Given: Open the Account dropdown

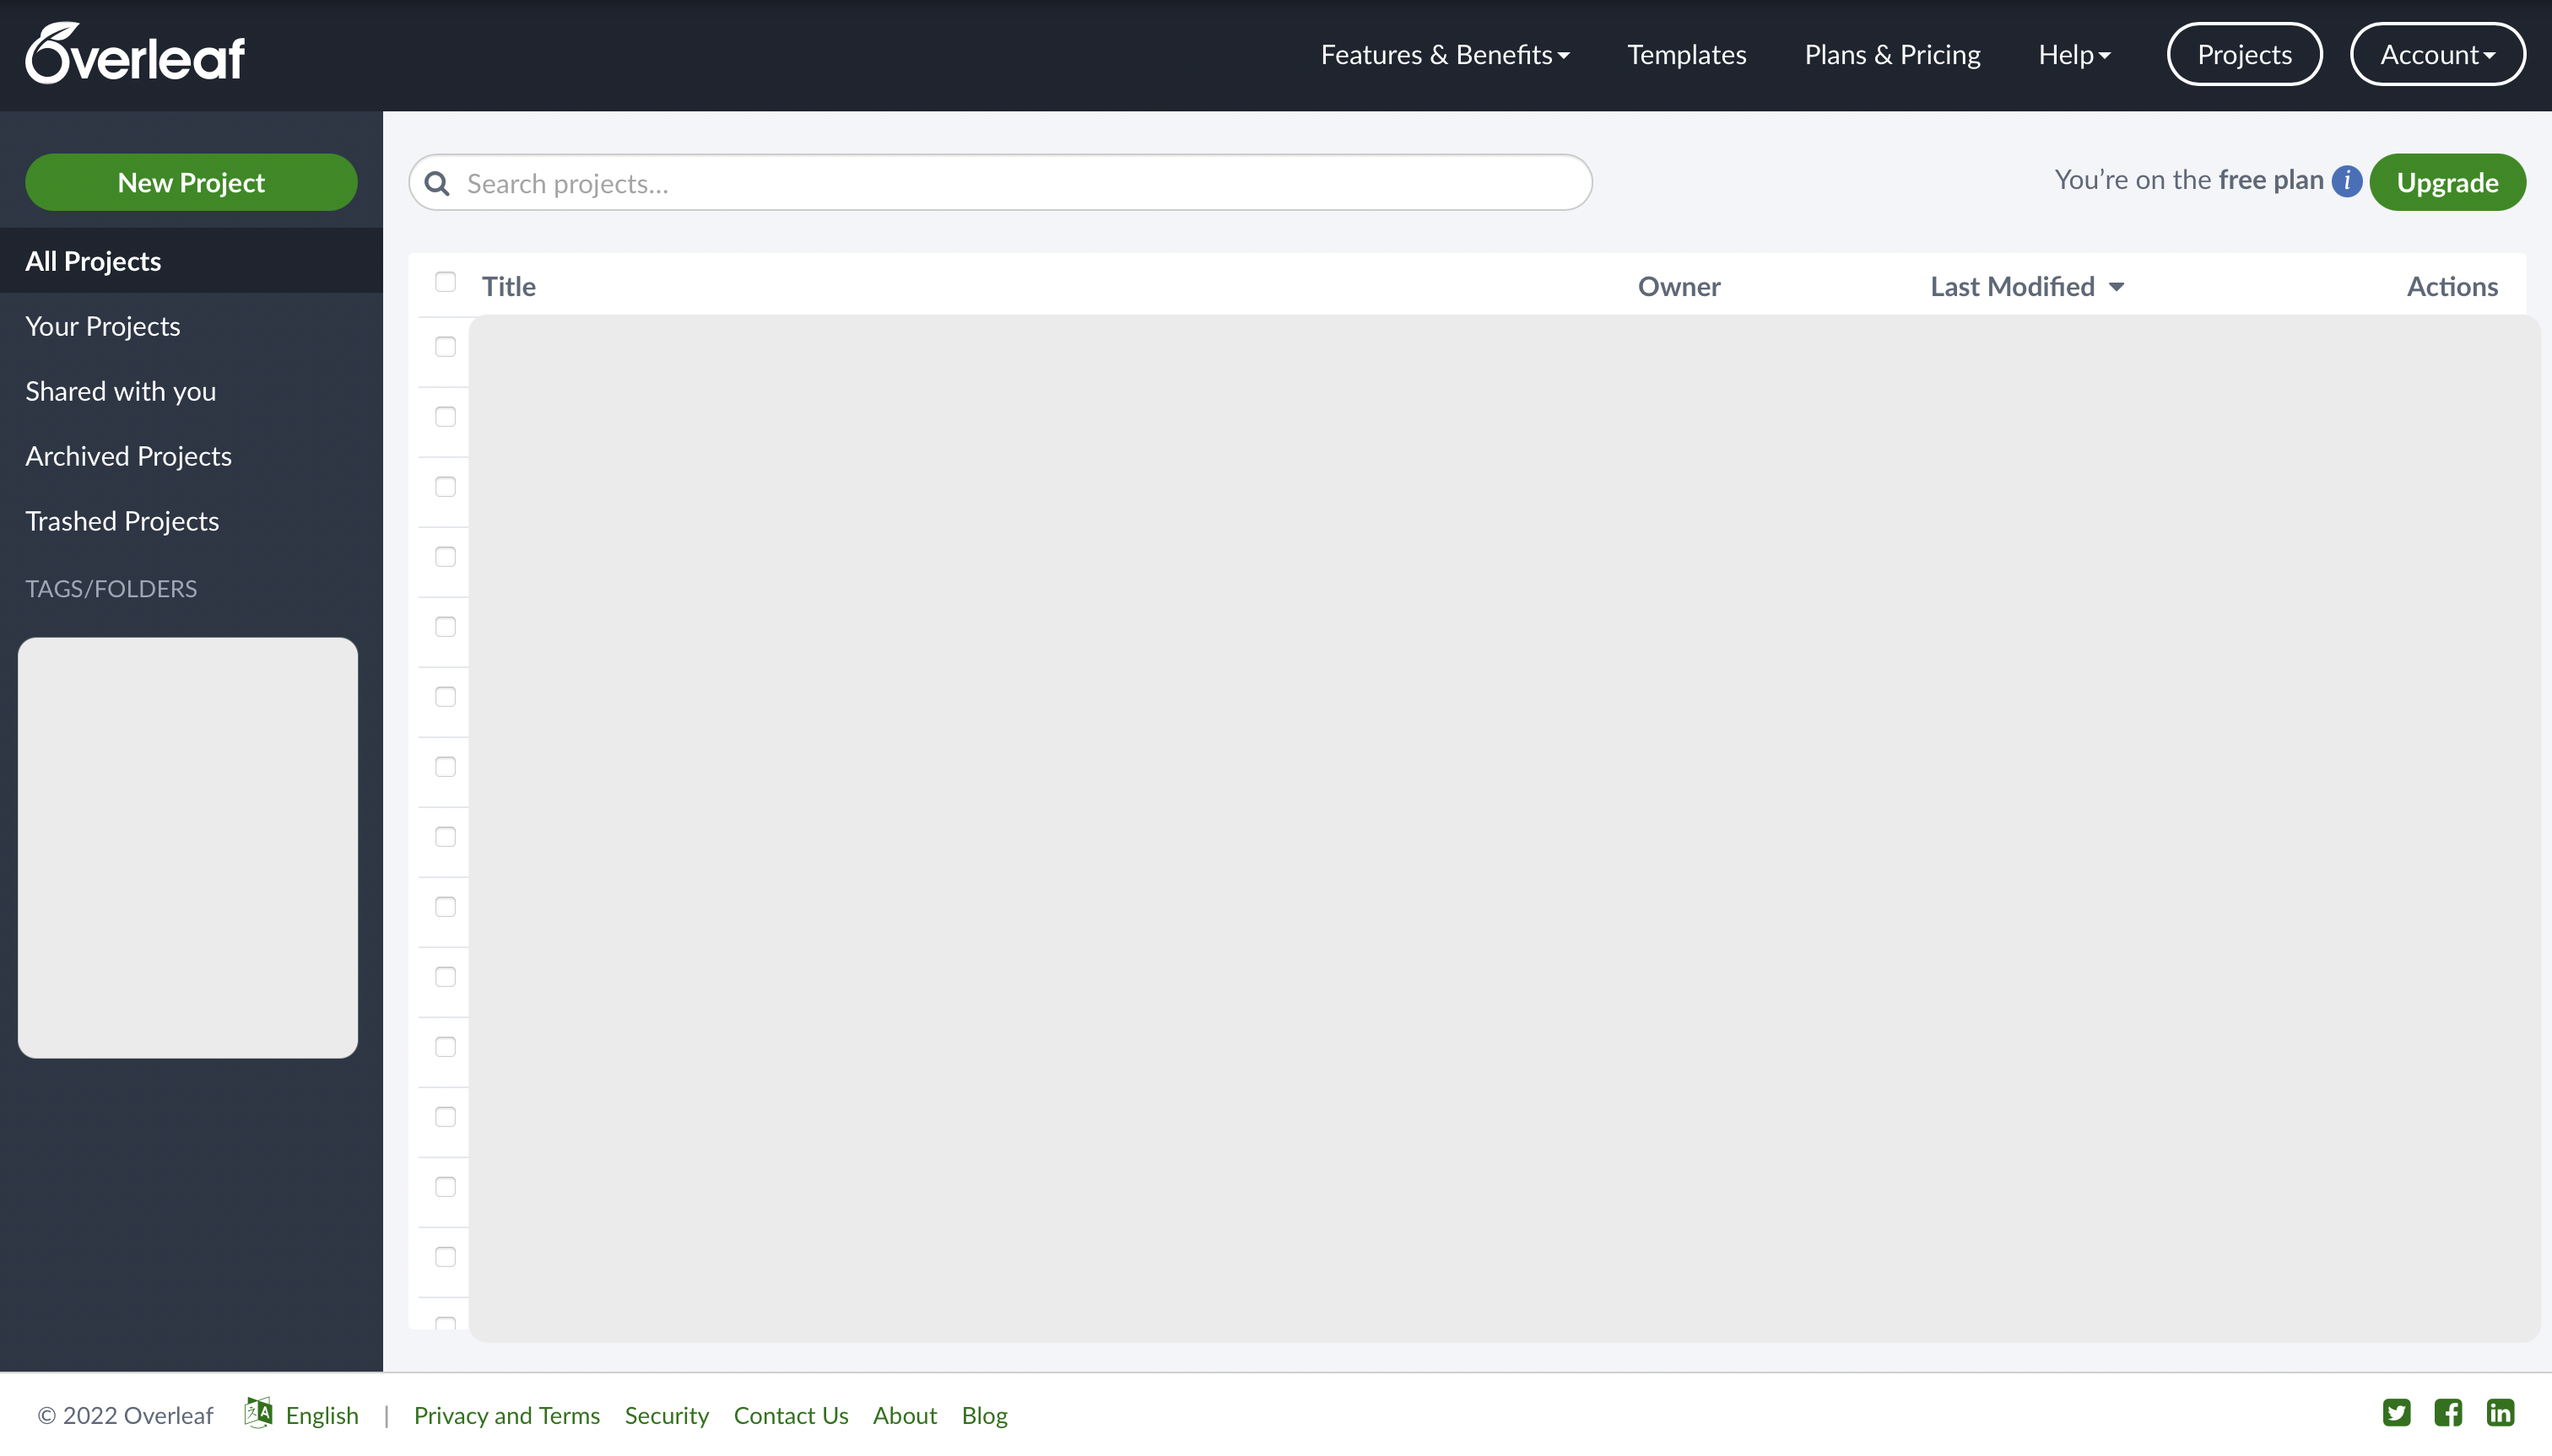Looking at the screenshot, I should (2437, 54).
